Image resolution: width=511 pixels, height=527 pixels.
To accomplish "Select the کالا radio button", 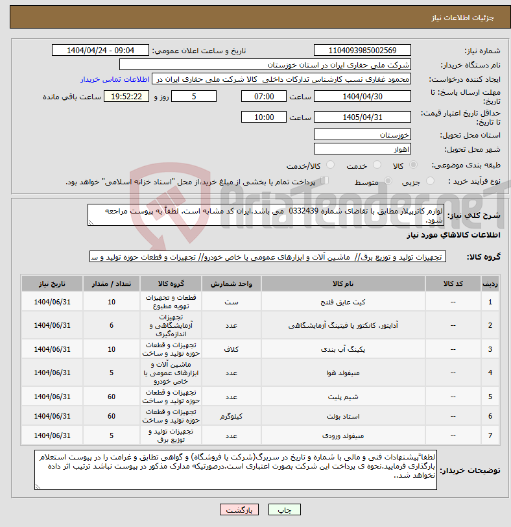I will tap(413, 165).
